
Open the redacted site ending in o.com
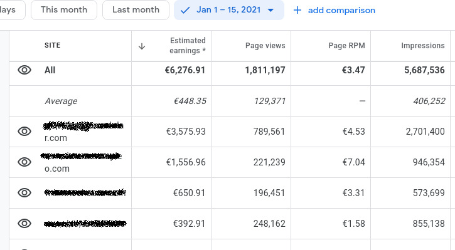pos(81,162)
